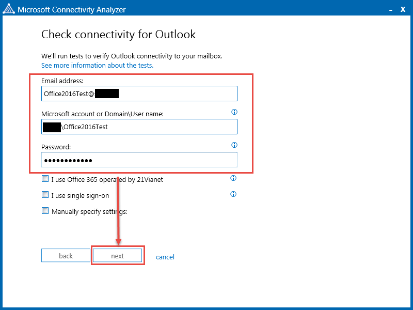Cancel the connectivity test
Screen dimensions: 413x310
(x=165, y=257)
